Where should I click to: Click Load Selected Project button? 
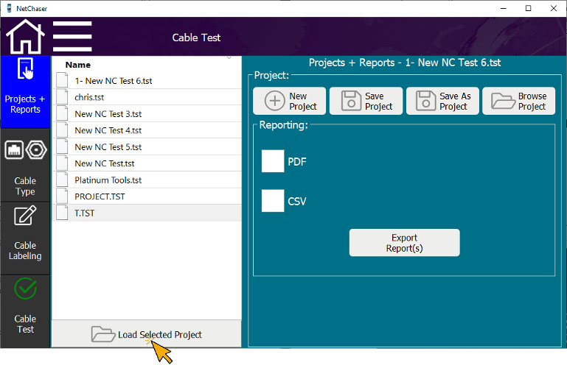(x=146, y=334)
